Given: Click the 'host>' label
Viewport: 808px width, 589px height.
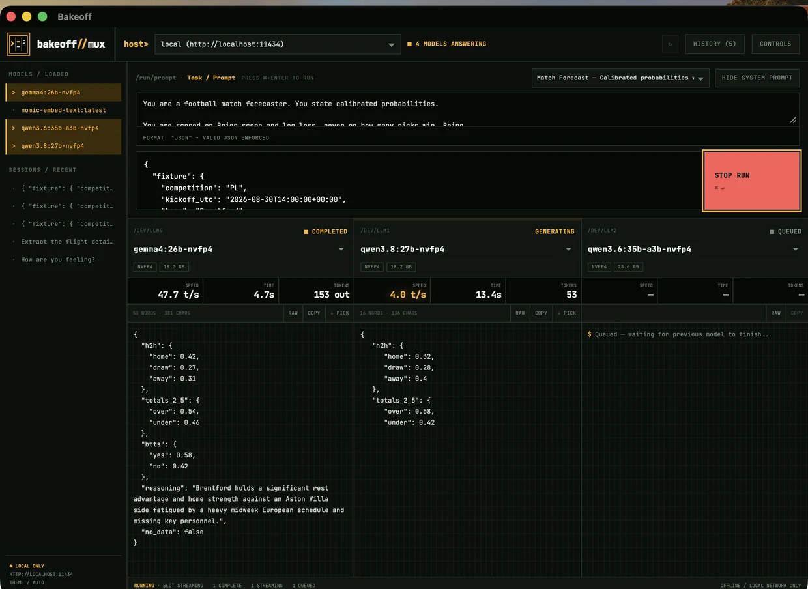Looking at the screenshot, I should [x=136, y=44].
